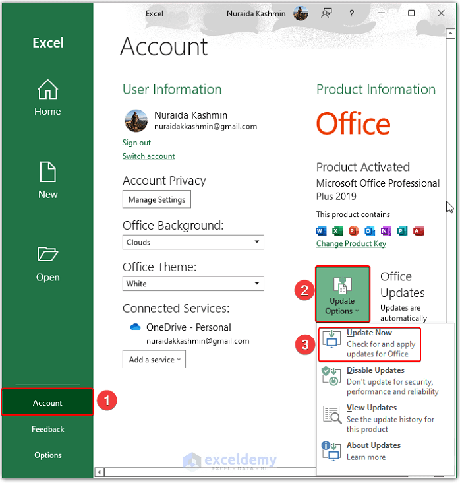Screen dimensions: 460x483
Task: Click the Nuraida Kashmin title bar name
Action: (x=256, y=14)
